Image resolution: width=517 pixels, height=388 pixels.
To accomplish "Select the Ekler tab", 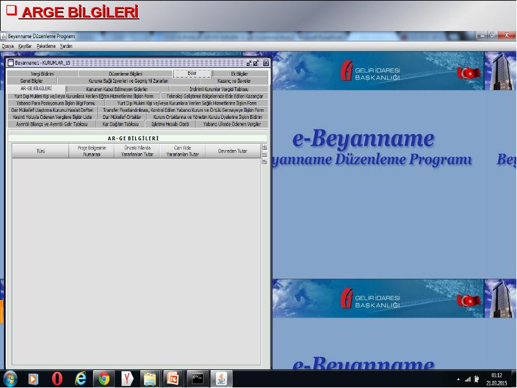I will click(192, 73).
